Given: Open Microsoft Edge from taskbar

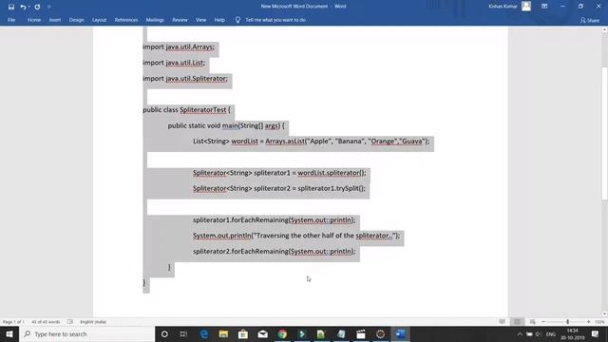Looking at the screenshot, I should (204, 333).
